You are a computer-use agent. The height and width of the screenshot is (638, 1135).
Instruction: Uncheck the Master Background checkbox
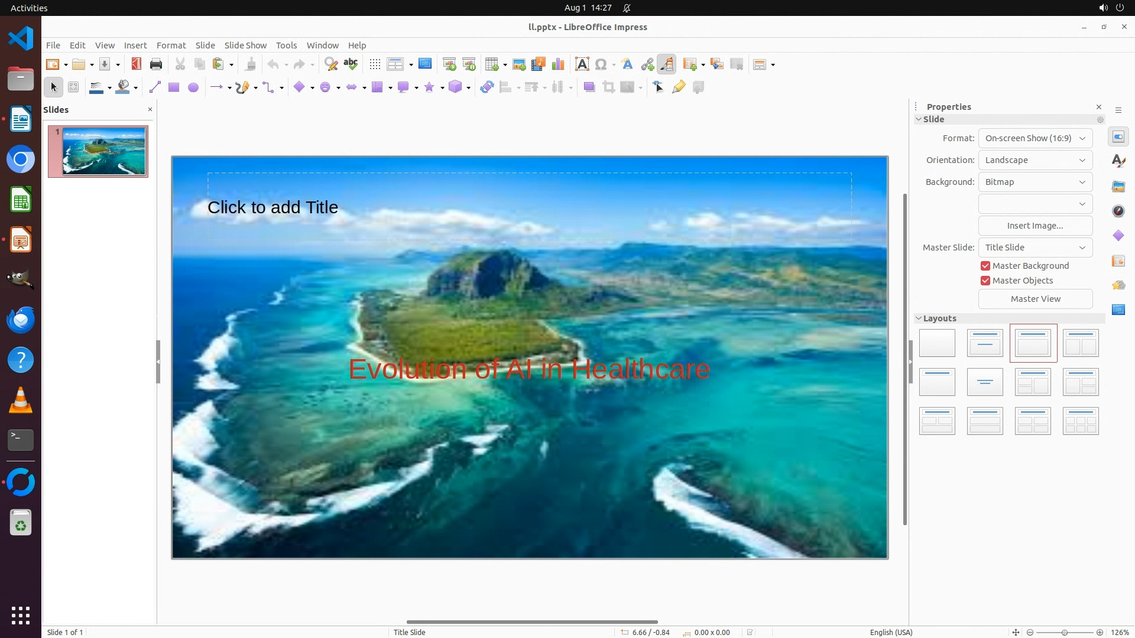[985, 266]
